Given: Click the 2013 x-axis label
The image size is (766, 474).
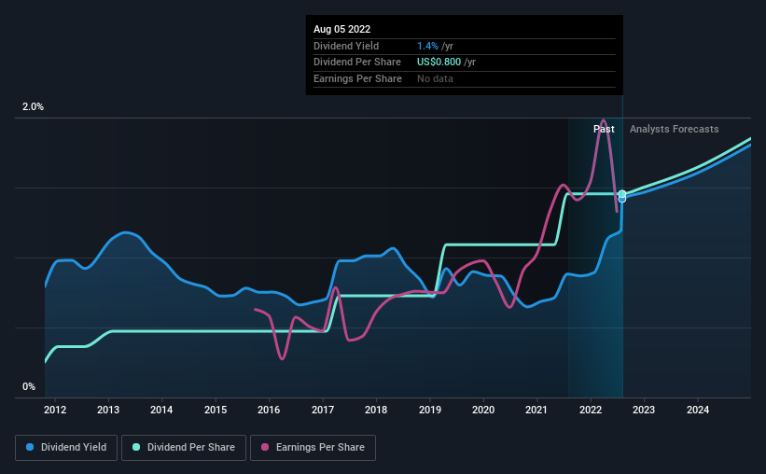Looking at the screenshot, I should (108, 410).
